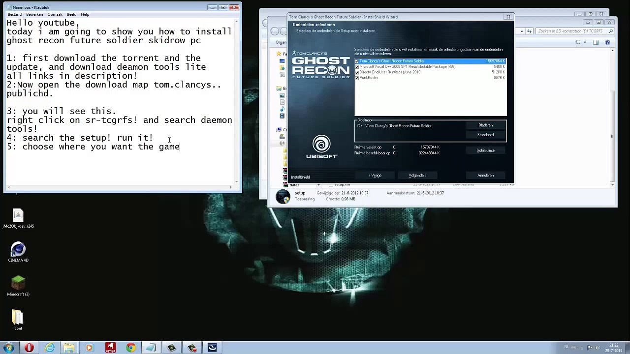Select the setup application icon in details pane
630x354 pixels.
pos(283,196)
